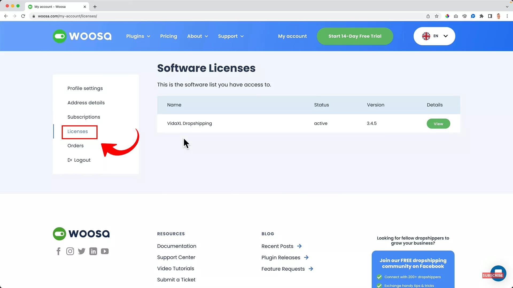This screenshot has height=288, width=513.
Task: Click the logout icon beside Logout
Action: coord(69,160)
